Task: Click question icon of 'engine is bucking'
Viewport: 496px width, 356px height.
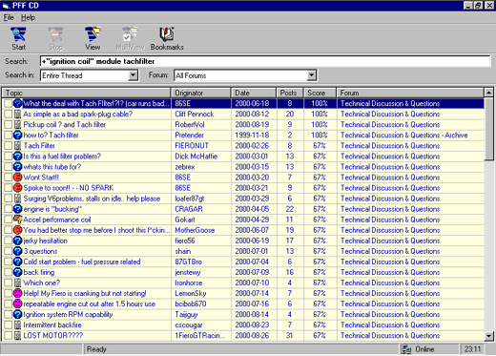Action: pyautogui.click(x=17, y=209)
